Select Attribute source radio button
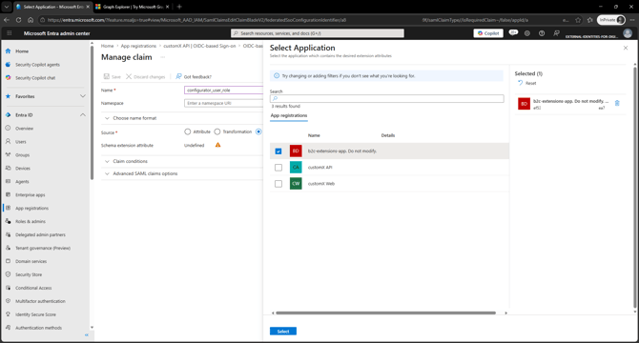The image size is (639, 343). (188, 131)
